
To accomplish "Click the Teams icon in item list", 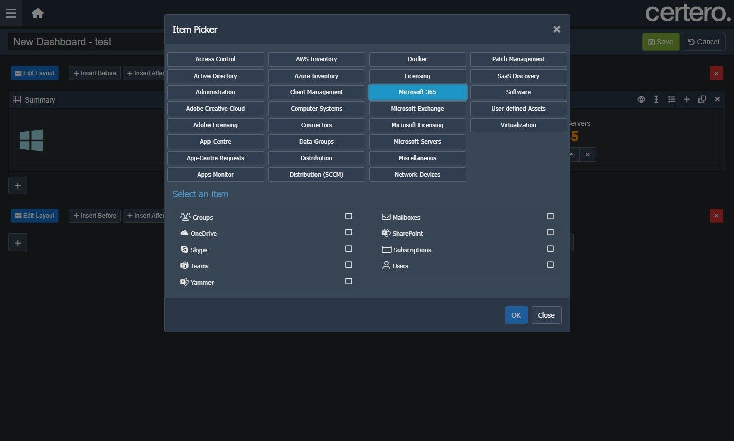I will coord(184,265).
